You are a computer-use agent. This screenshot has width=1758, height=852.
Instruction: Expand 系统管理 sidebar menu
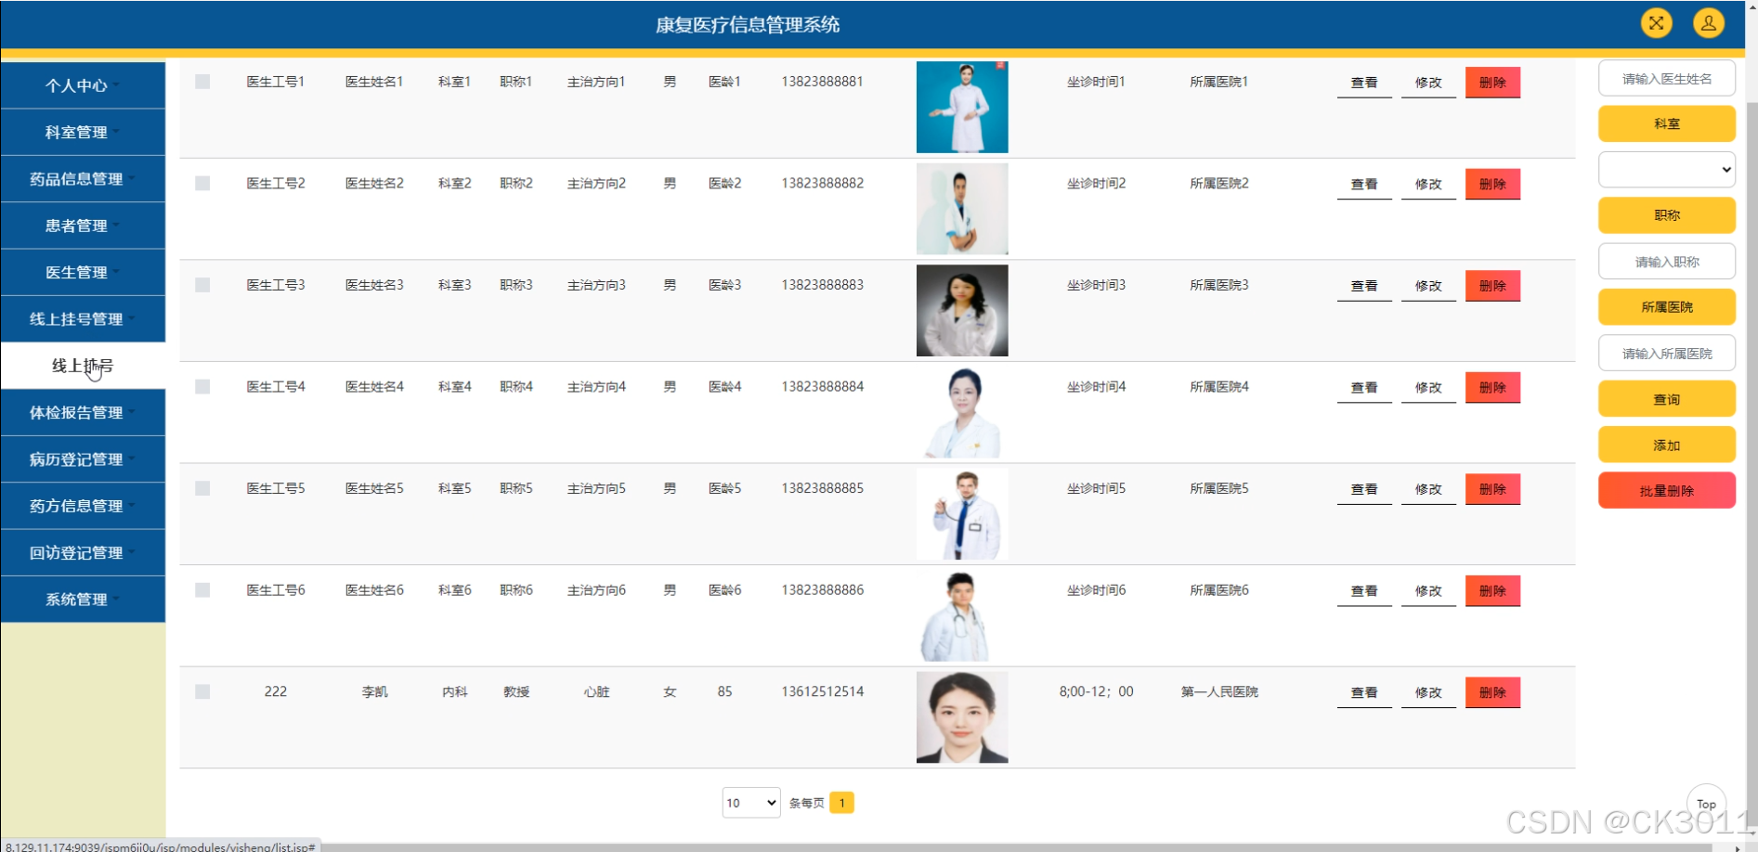pyautogui.click(x=83, y=600)
